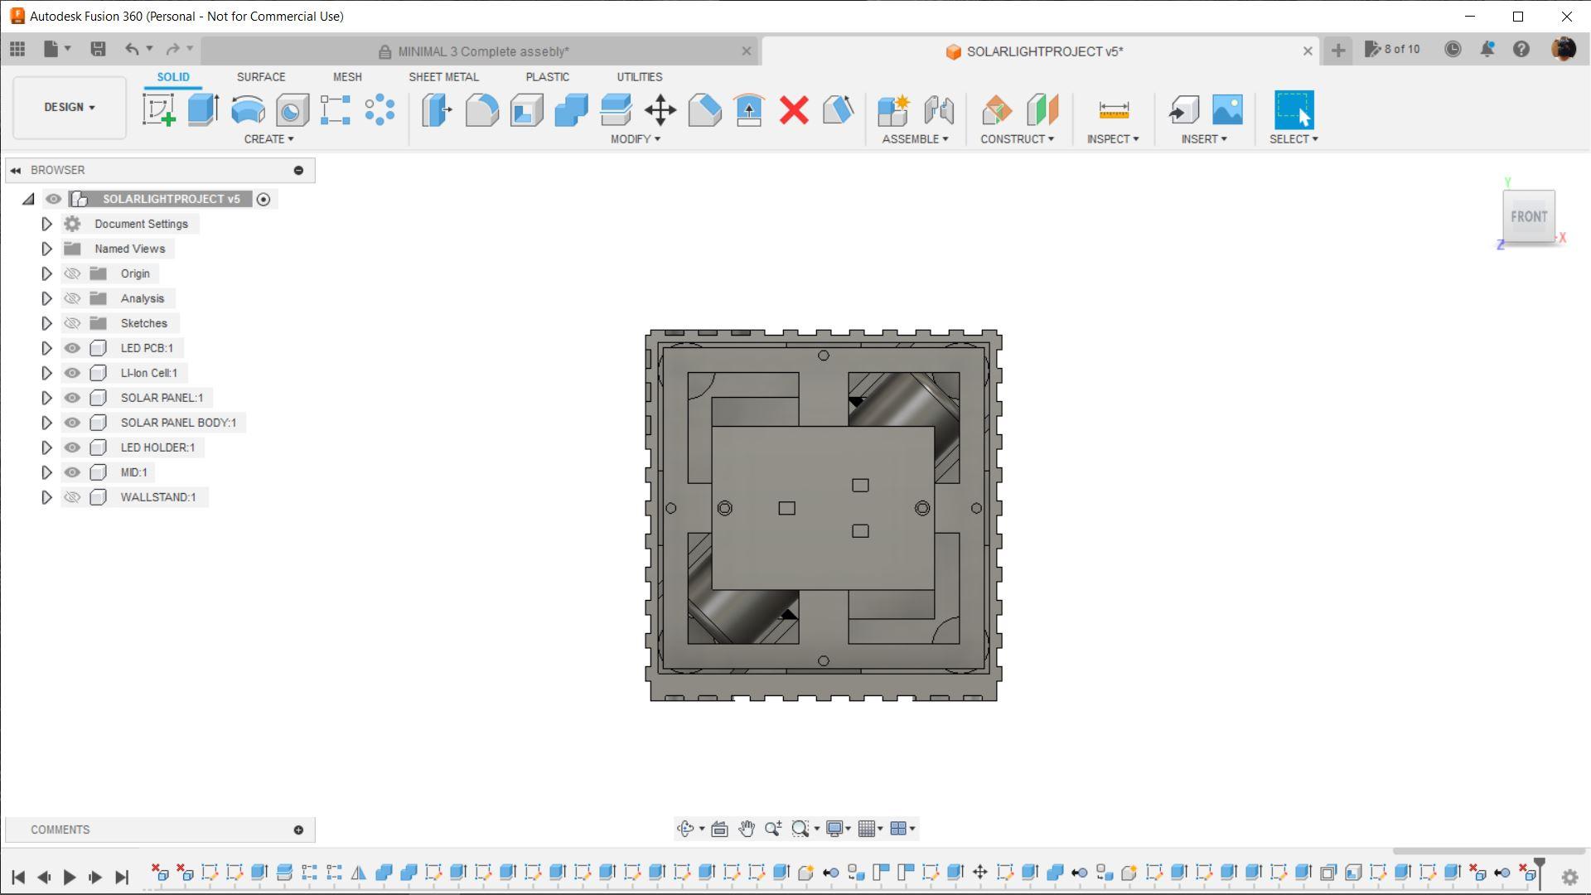Click the Joint icon in Assemble

coord(938,109)
